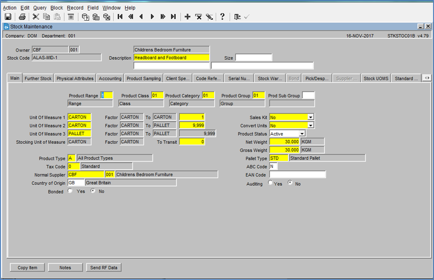
Task: Select Bonded No radio button
Action: point(93,191)
